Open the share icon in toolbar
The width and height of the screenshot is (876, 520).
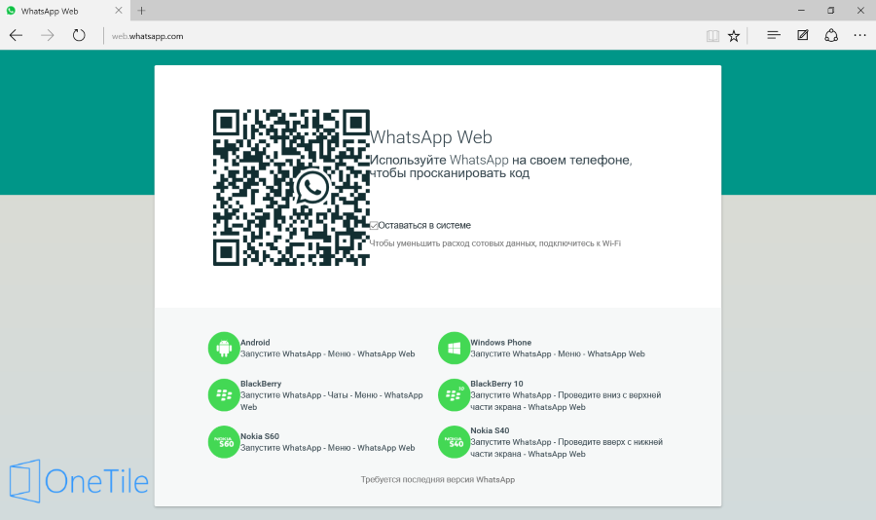pyautogui.click(x=831, y=35)
